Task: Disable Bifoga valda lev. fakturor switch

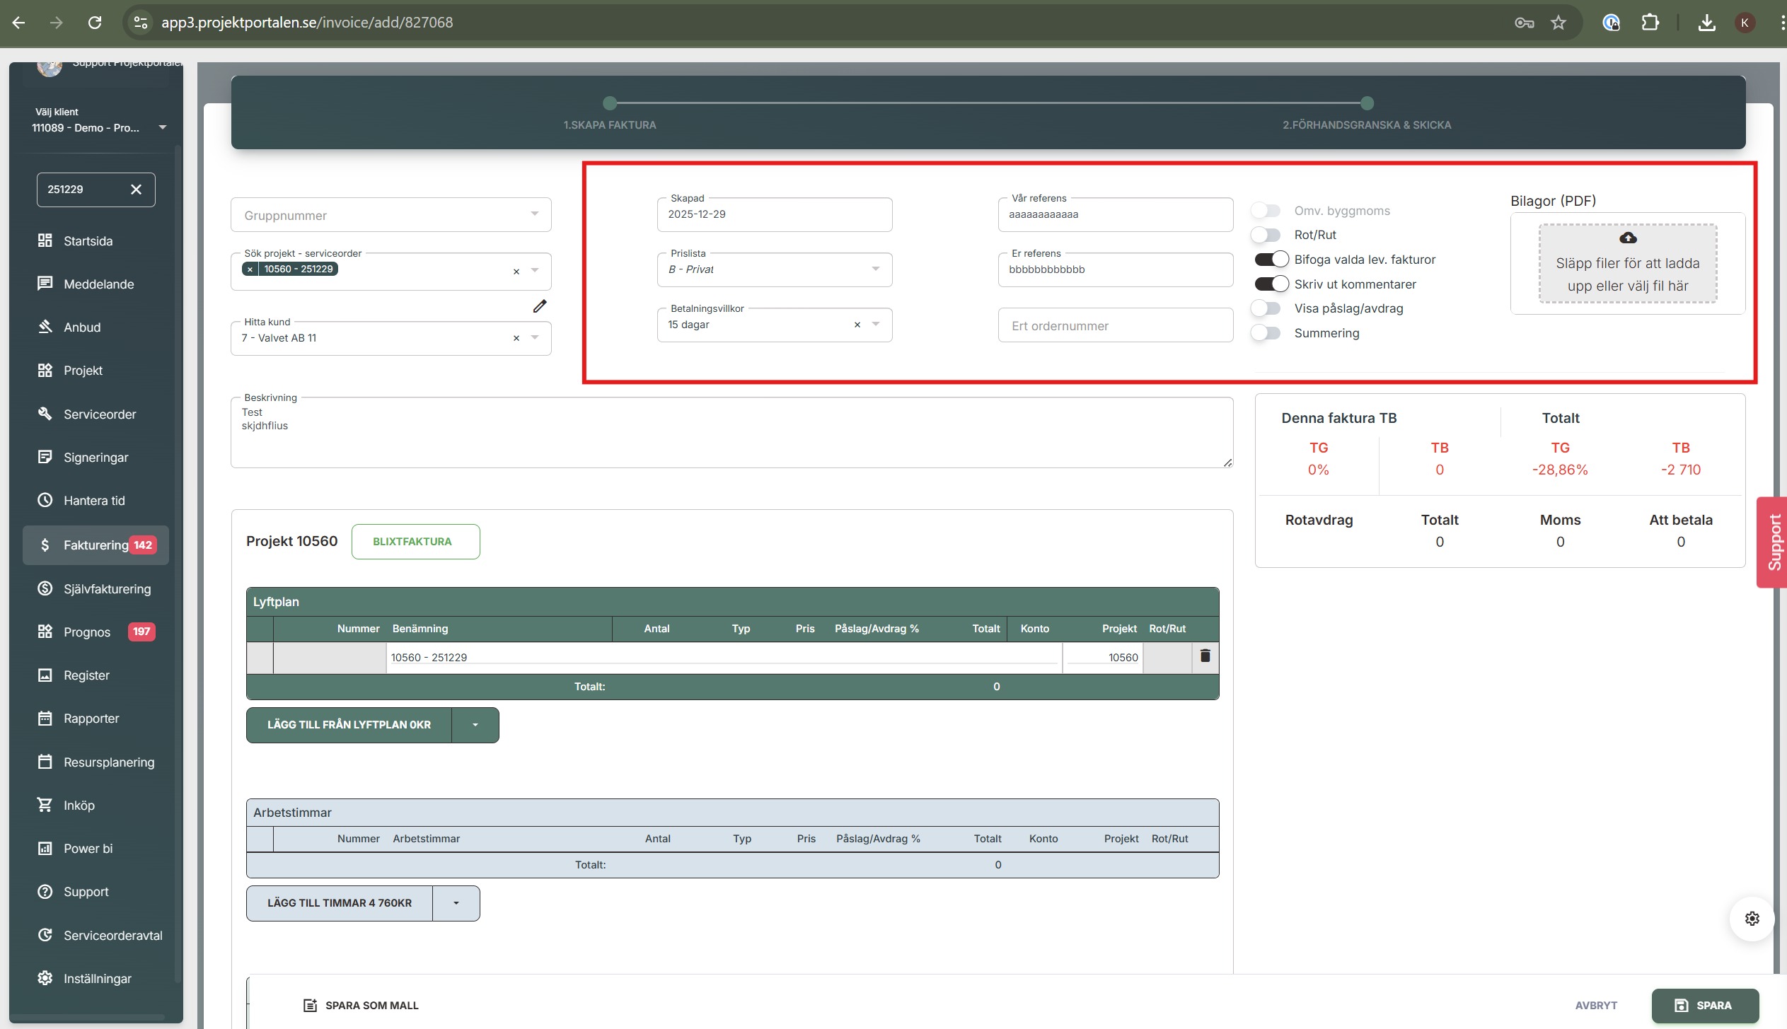Action: [x=1271, y=260]
